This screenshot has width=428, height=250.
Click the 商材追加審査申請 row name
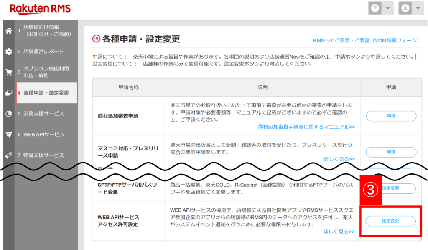pos(118,116)
